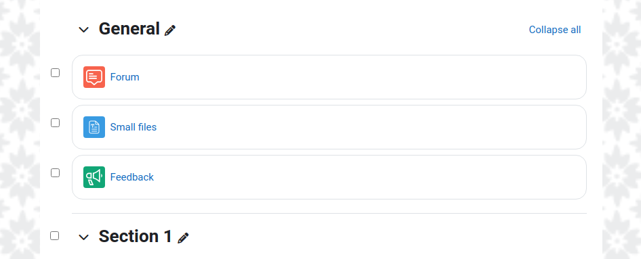Click the Section 1 heading text

tap(136, 237)
